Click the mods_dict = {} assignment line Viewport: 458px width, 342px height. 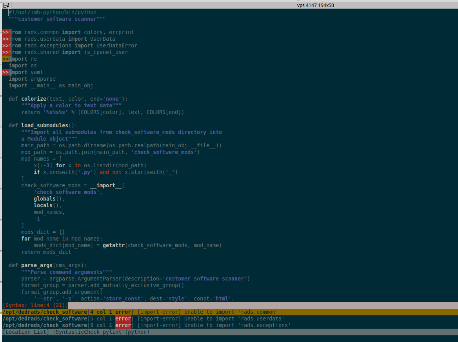tap(43, 232)
